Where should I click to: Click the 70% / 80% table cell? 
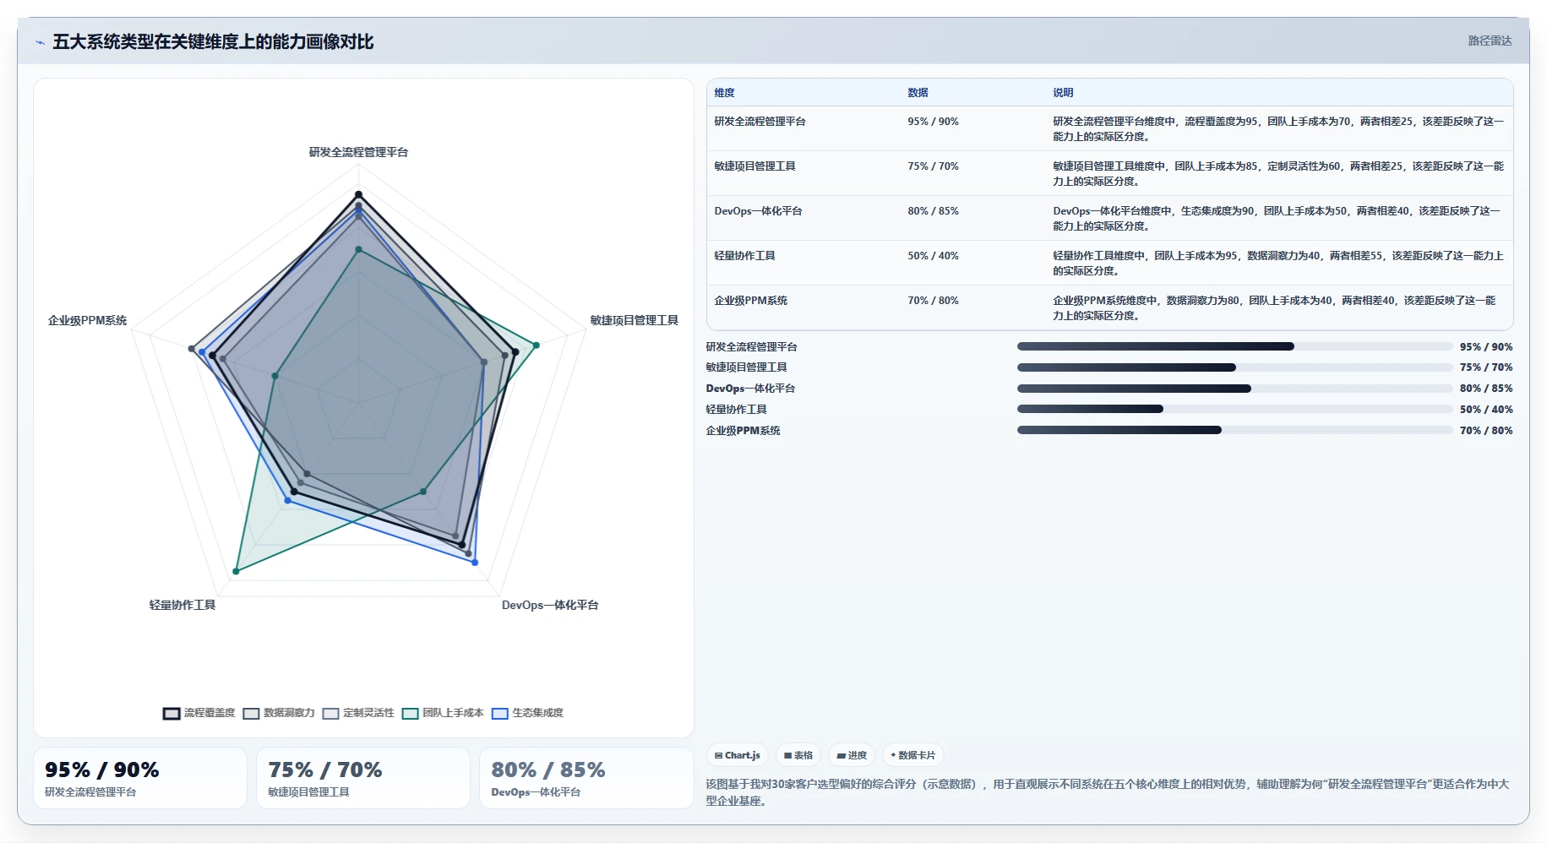[933, 301]
